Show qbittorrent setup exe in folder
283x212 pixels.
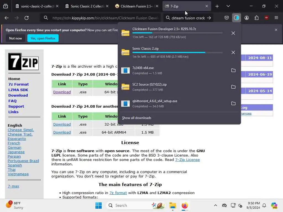coord(233,104)
